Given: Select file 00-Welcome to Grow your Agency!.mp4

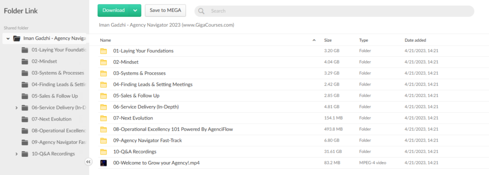Looking at the screenshot, I should 156,163.
